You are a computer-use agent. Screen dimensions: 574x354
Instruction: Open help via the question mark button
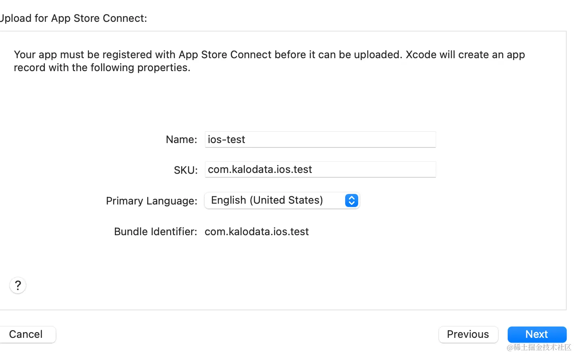pyautogui.click(x=18, y=286)
